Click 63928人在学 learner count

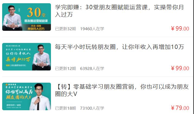(x=92, y=68)
